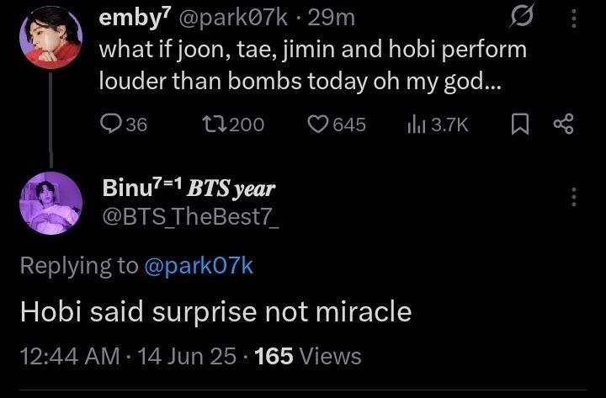Like emby's tweet with the heart icon
The image size is (606, 398).
(317, 125)
